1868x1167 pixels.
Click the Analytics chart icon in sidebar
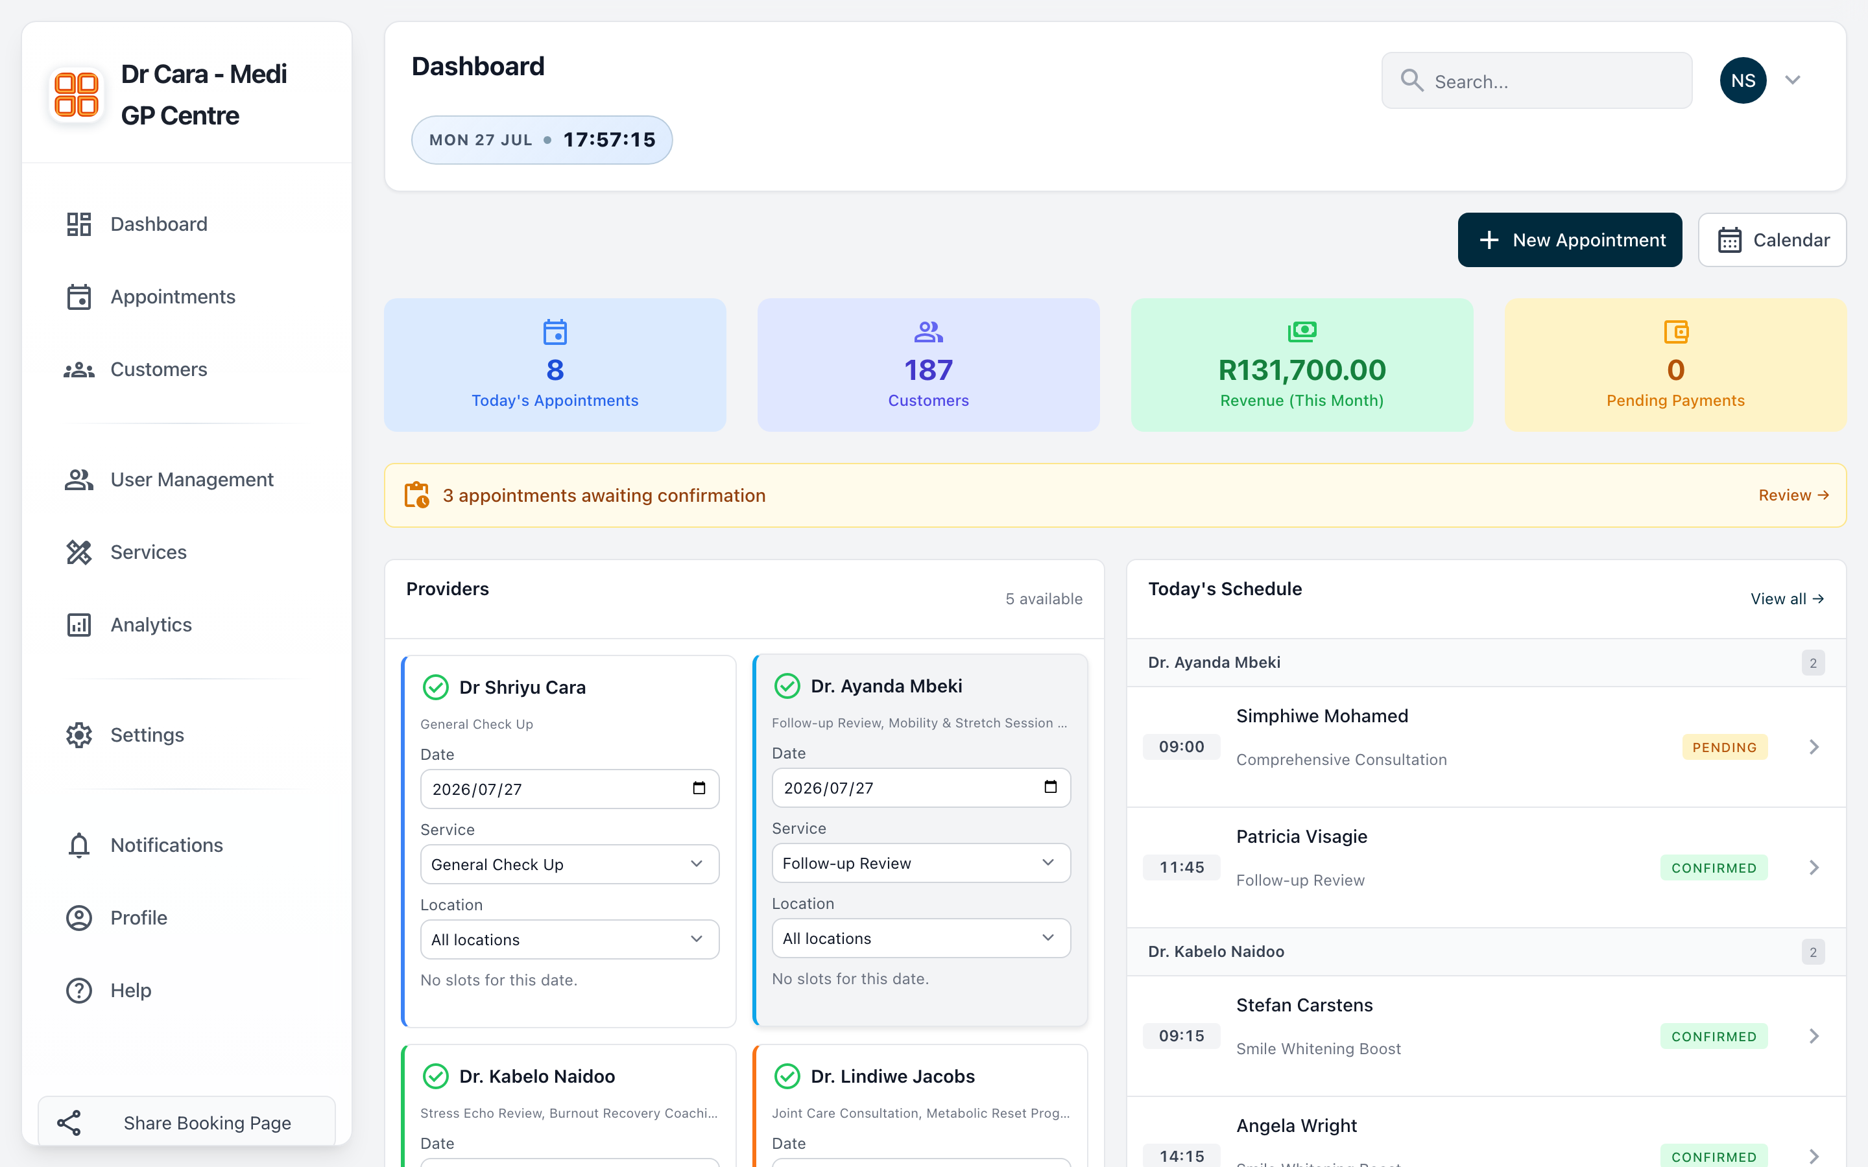point(78,624)
